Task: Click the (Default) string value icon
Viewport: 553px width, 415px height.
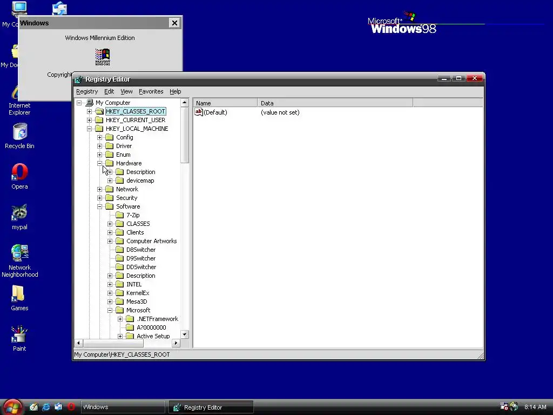Action: tap(199, 112)
